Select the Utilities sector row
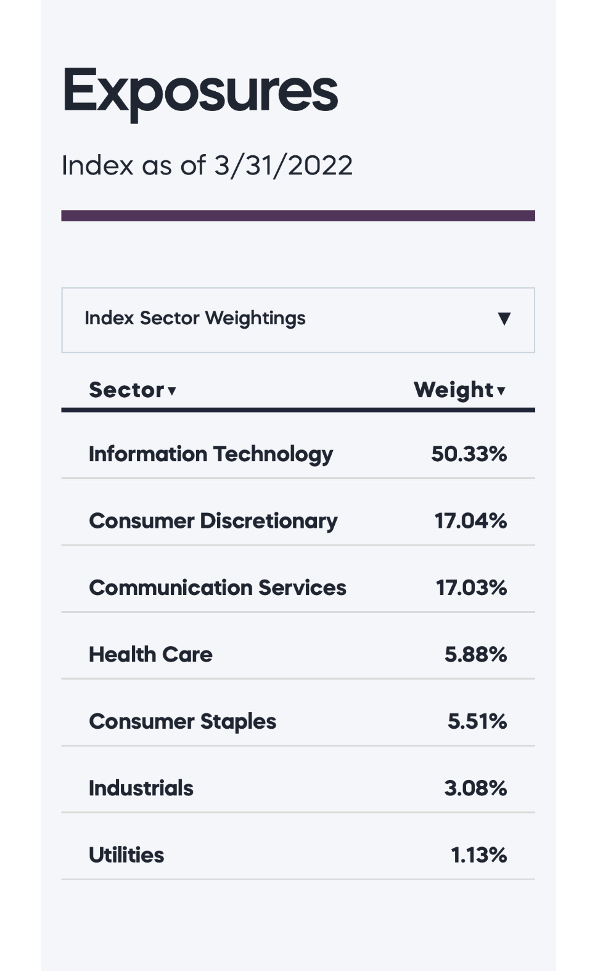The width and height of the screenshot is (603, 971). (126, 855)
